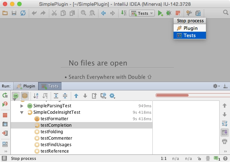The height and width of the screenshot is (162, 230).
Task: Run Tests with the green play button
Action: pyautogui.click(x=160, y=13)
